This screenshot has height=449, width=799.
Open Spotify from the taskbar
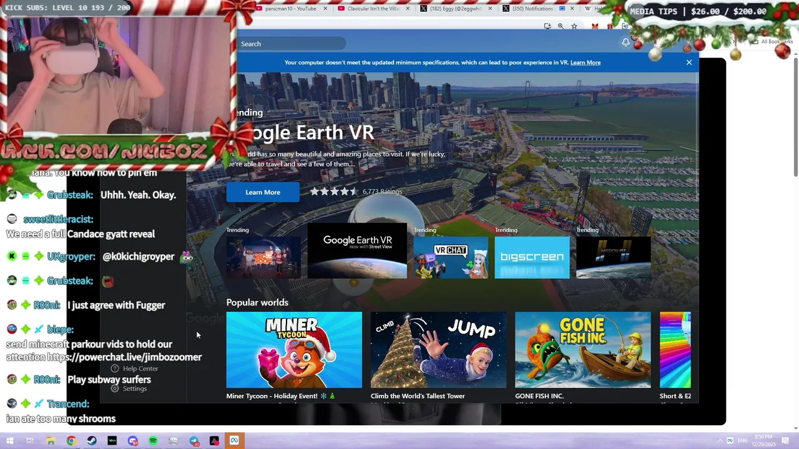click(x=153, y=441)
